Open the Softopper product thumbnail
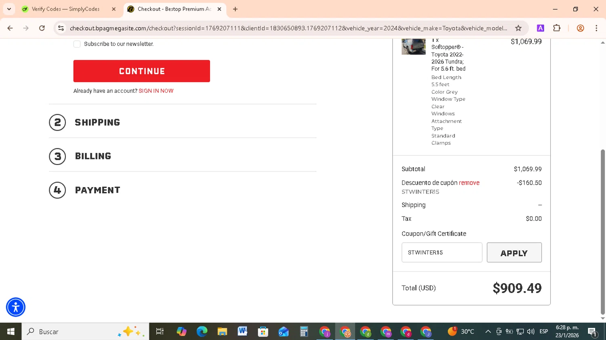606x340 pixels. tap(413, 46)
